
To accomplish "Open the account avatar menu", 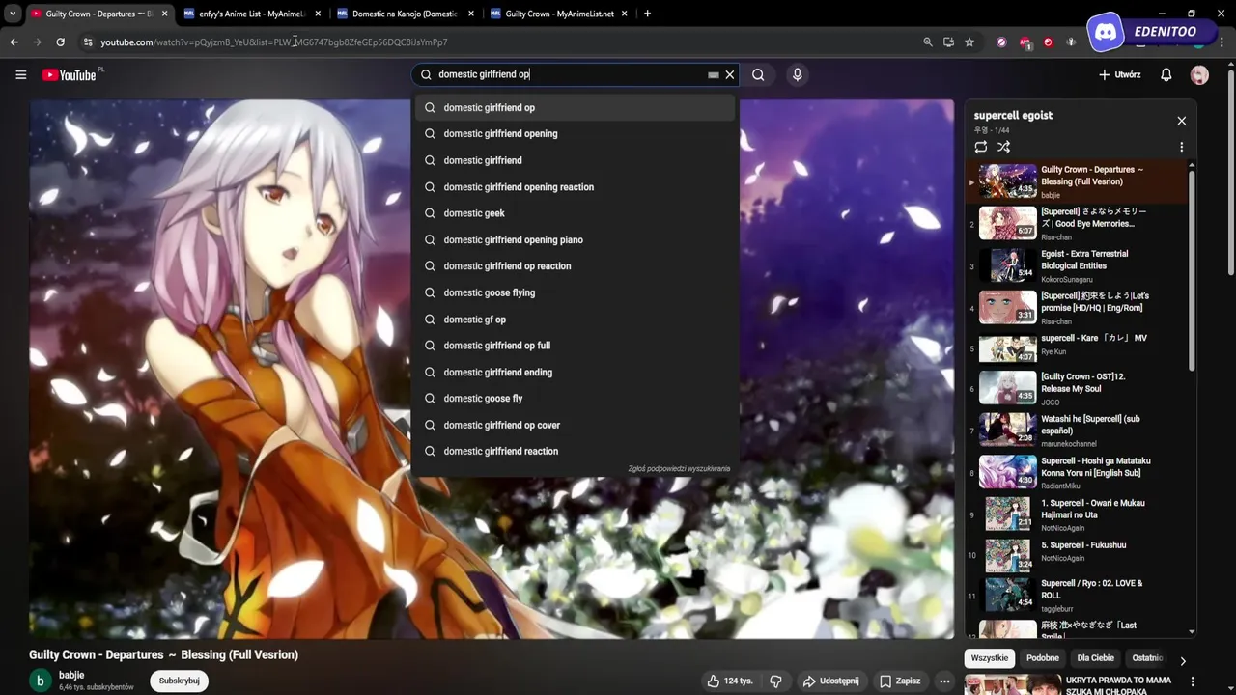I will pyautogui.click(x=1199, y=74).
